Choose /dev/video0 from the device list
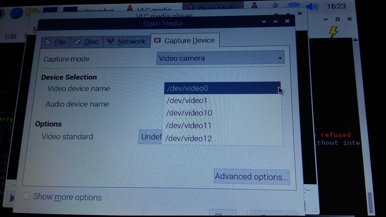Viewport: 386px width, 217px height. point(222,88)
